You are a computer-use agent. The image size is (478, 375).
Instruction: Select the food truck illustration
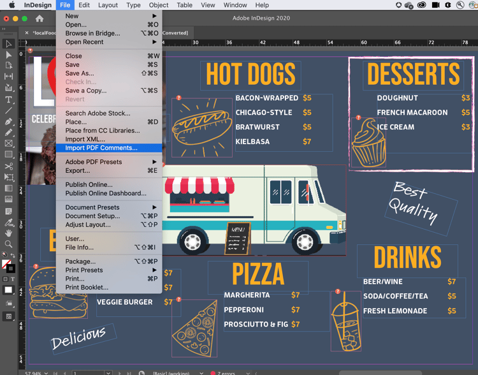point(254,210)
